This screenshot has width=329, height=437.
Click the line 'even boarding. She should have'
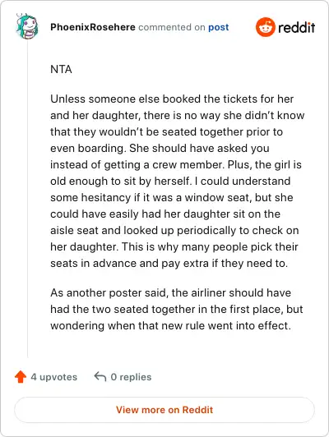tap(160, 148)
